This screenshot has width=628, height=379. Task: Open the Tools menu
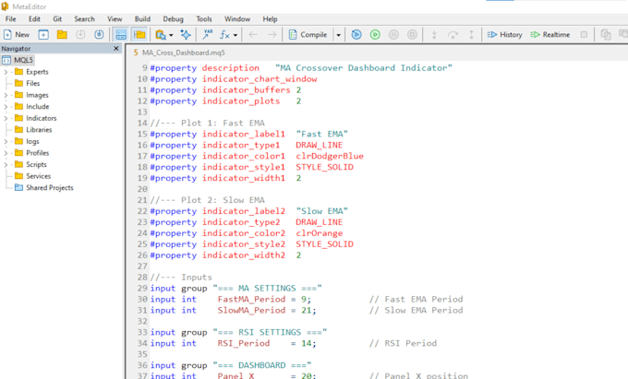point(204,18)
